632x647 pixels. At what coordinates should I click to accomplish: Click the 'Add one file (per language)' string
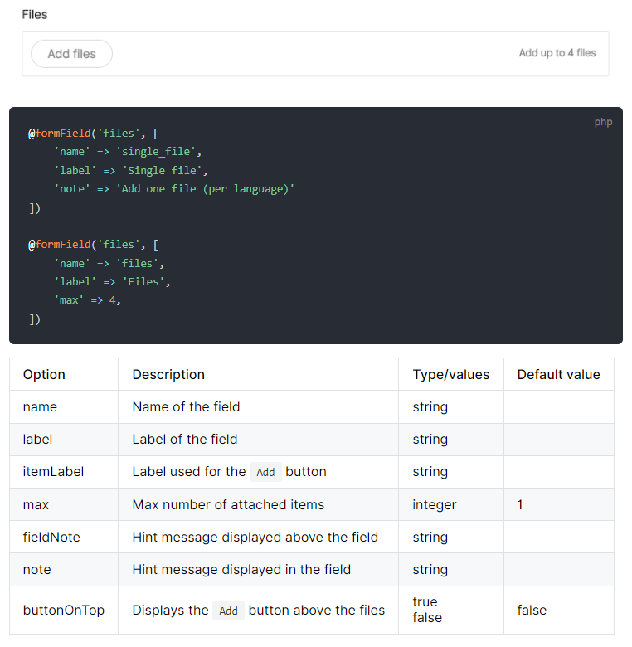coord(205,188)
